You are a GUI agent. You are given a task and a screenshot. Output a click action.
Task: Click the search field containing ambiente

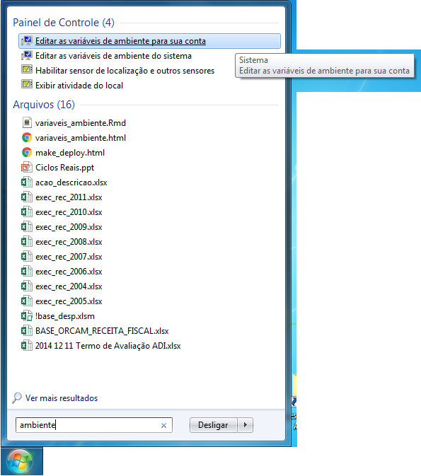[94, 425]
